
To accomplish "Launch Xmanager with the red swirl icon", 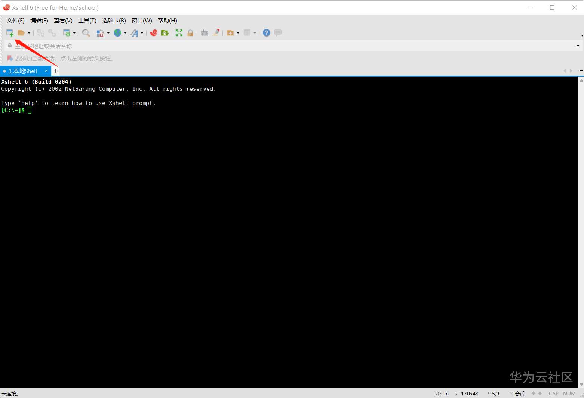I will (153, 33).
